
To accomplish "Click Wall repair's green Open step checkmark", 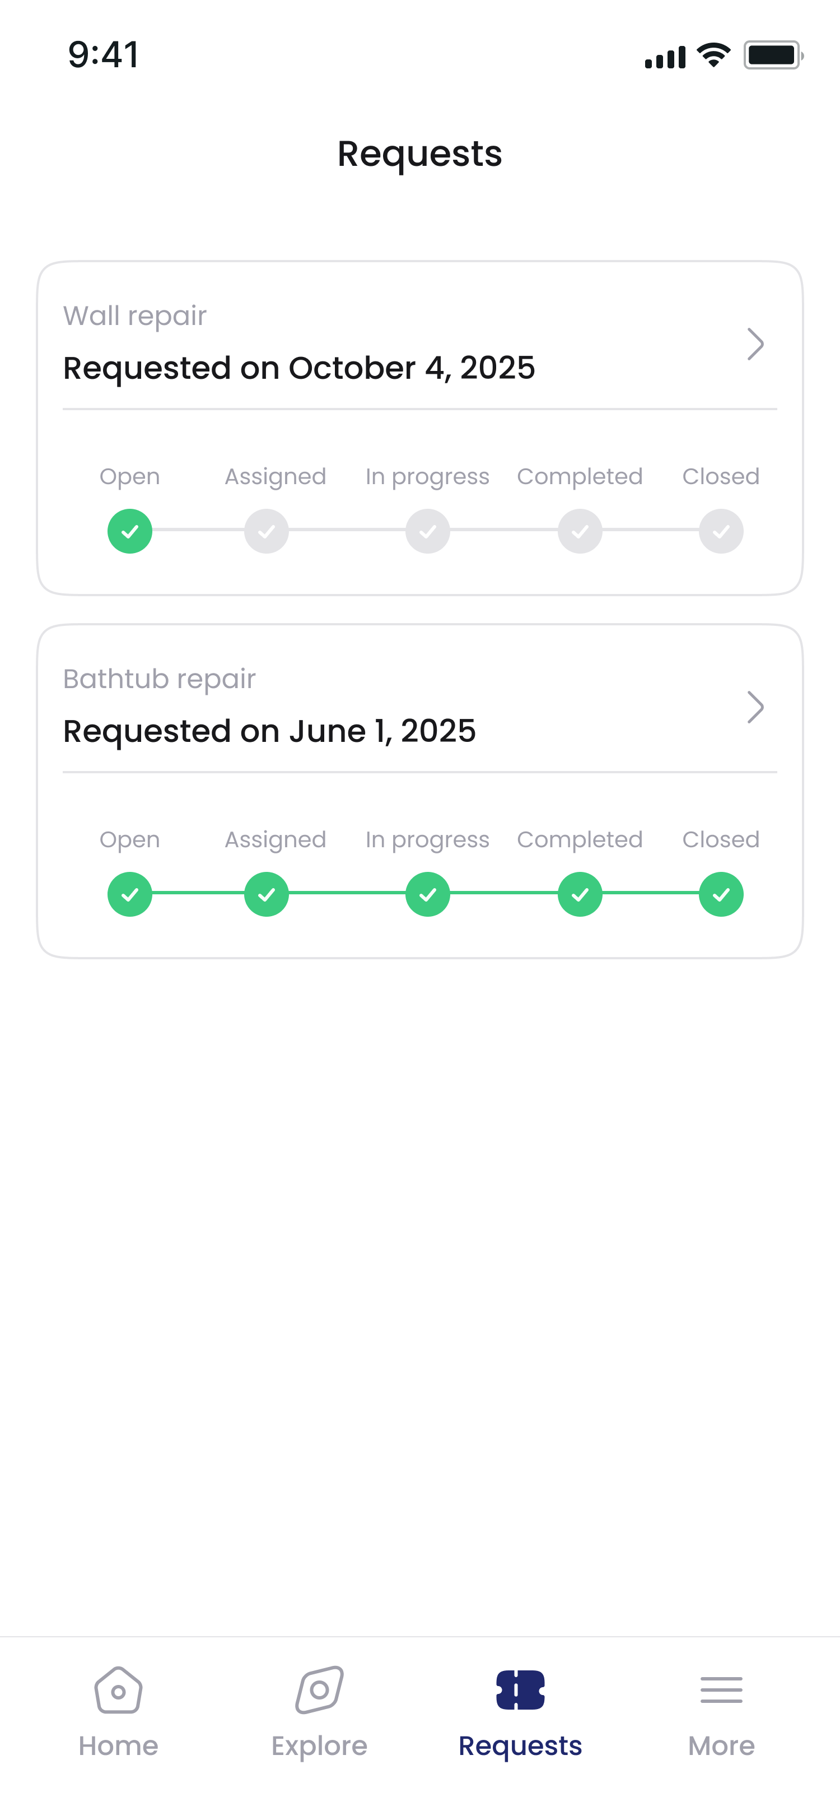I will pyautogui.click(x=130, y=531).
